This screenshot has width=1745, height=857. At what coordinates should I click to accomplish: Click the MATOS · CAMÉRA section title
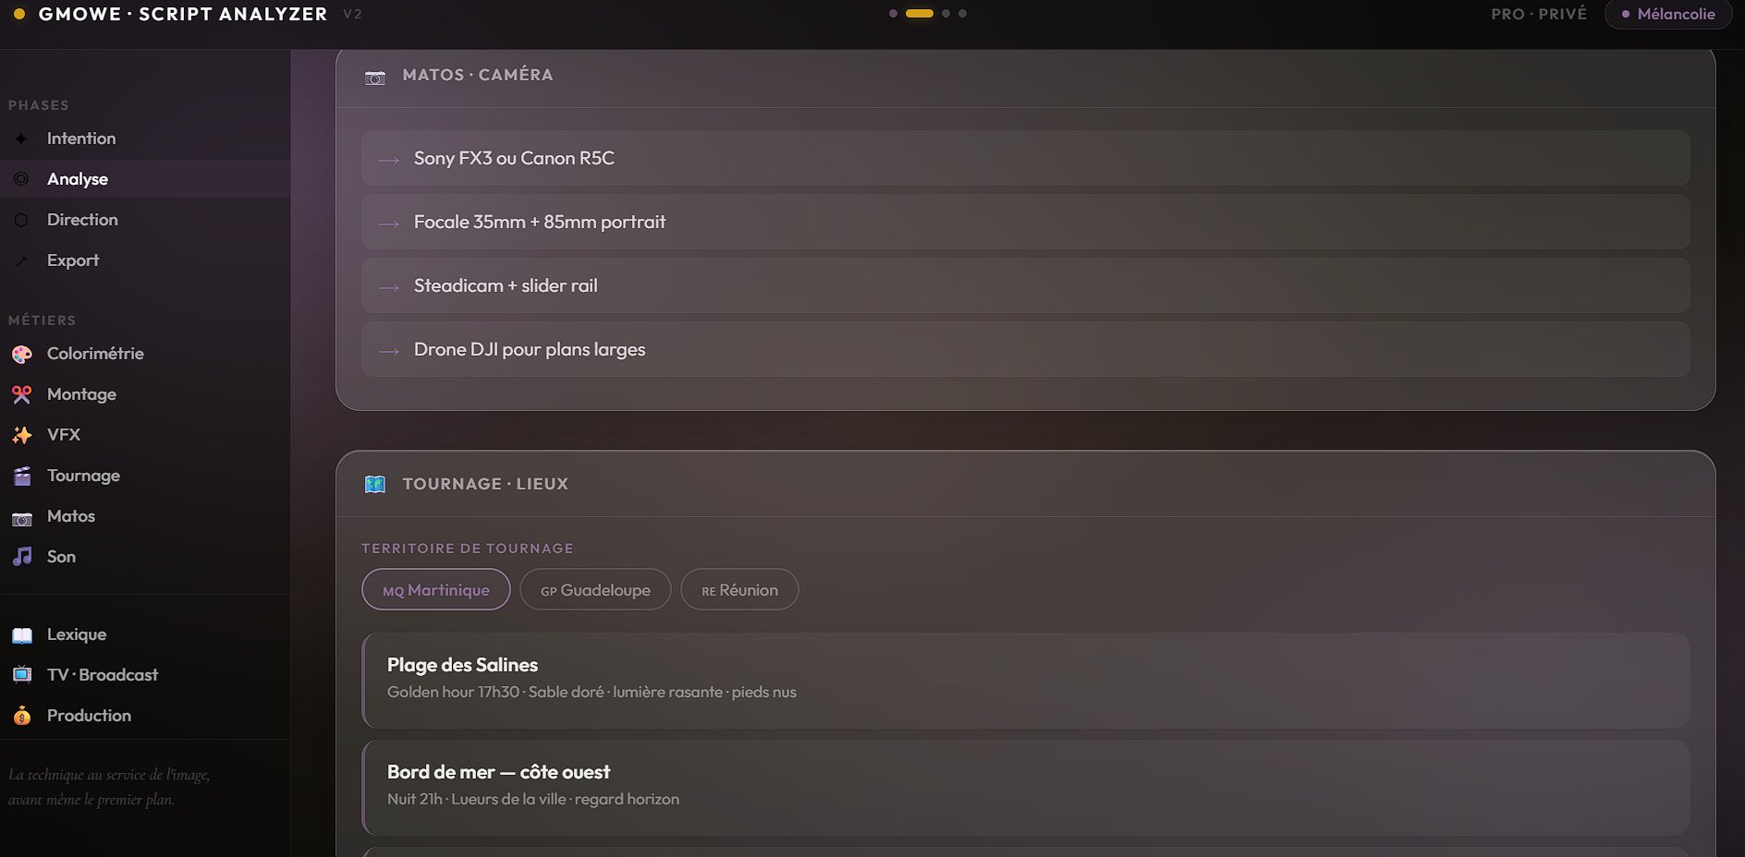pos(478,75)
